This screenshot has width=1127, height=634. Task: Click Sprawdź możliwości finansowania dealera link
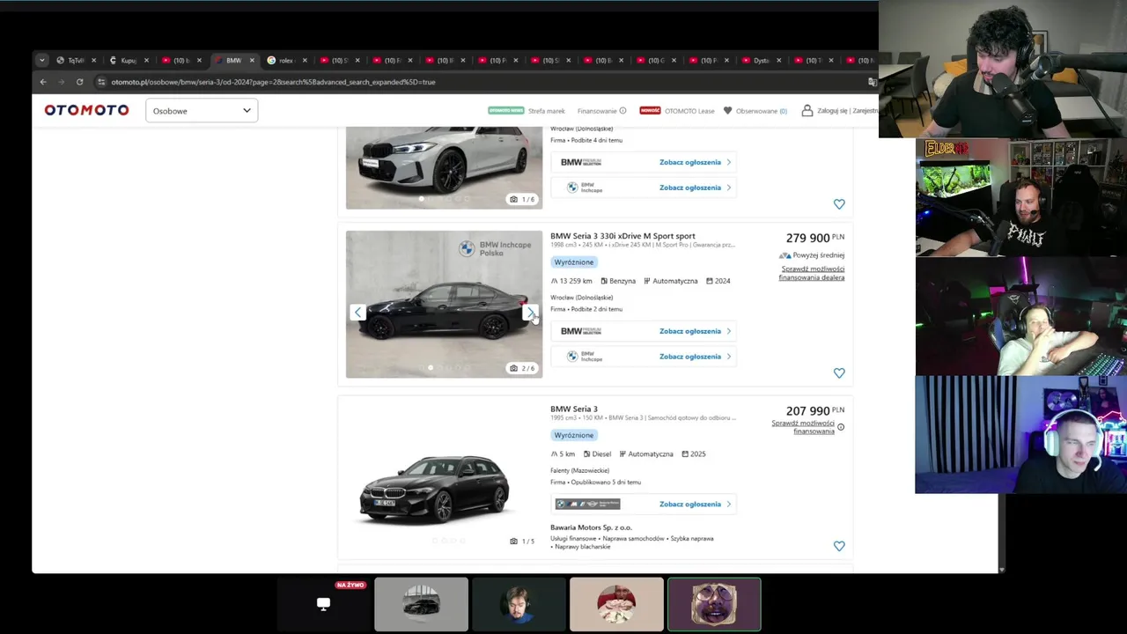click(x=812, y=273)
